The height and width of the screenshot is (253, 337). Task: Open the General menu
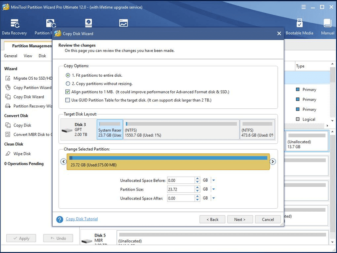point(11,56)
